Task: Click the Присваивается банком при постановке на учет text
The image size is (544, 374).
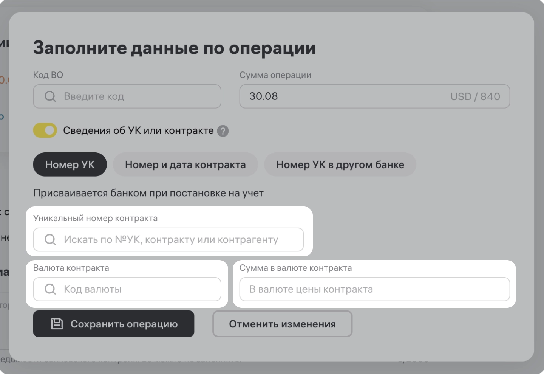Action: (x=148, y=193)
